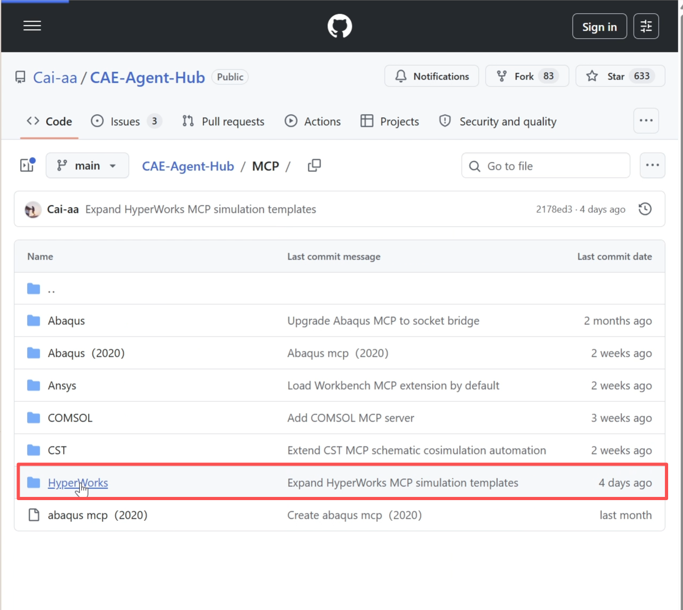
Task: Click the 'Name' column header
Action: [x=40, y=256]
